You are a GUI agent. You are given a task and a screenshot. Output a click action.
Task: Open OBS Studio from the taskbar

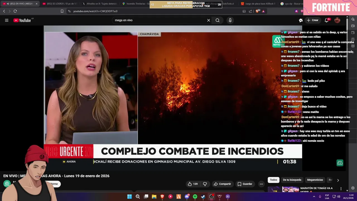point(211,197)
